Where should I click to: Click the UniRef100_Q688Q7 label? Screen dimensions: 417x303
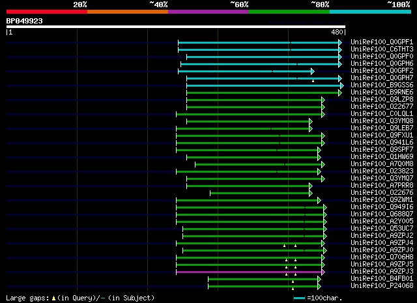[382, 214]
